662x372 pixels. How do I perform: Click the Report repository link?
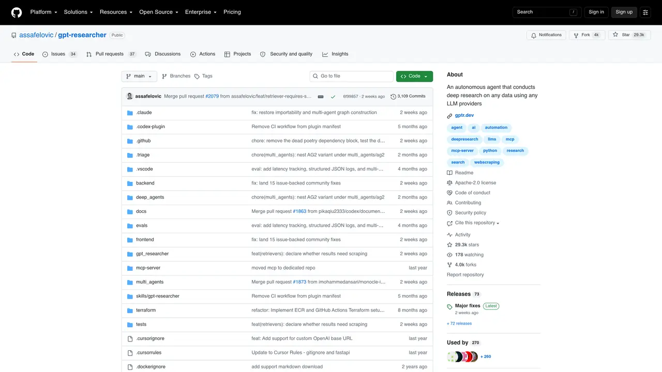[x=465, y=275]
